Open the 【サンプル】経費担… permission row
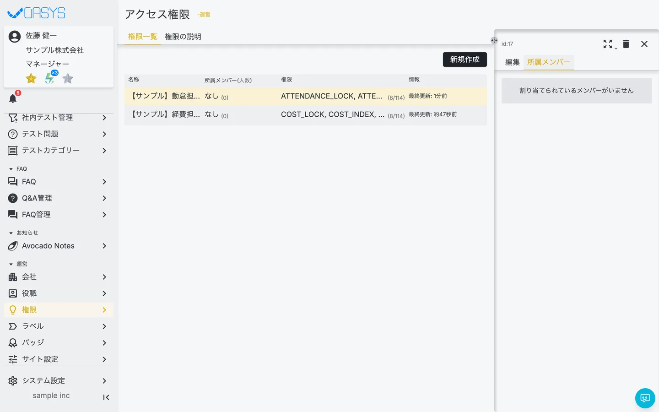 306,114
